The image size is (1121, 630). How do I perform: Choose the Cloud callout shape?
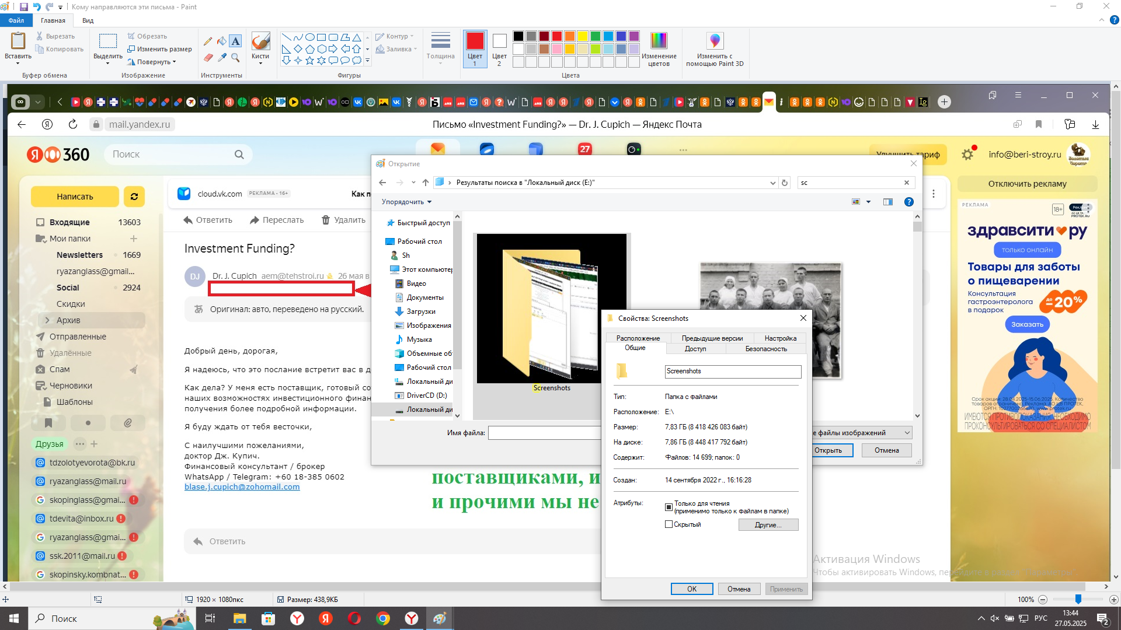[x=356, y=60]
